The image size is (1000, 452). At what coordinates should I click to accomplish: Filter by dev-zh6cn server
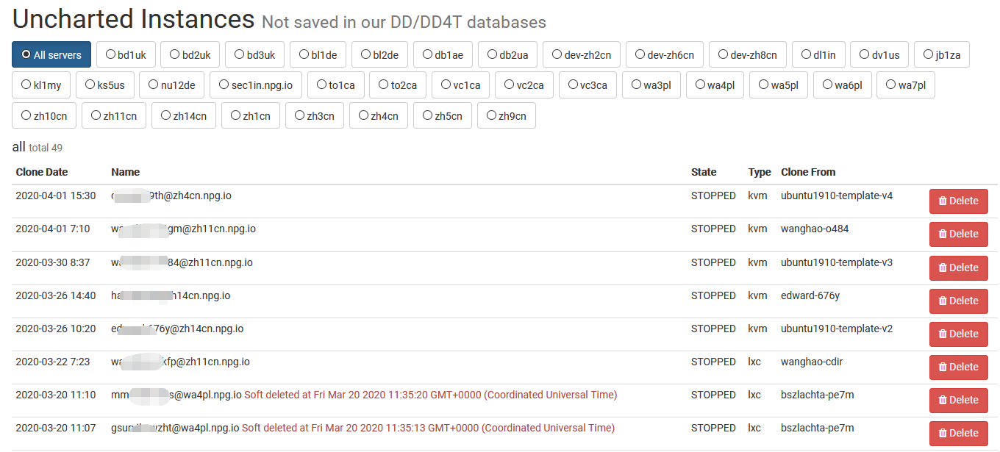(665, 55)
